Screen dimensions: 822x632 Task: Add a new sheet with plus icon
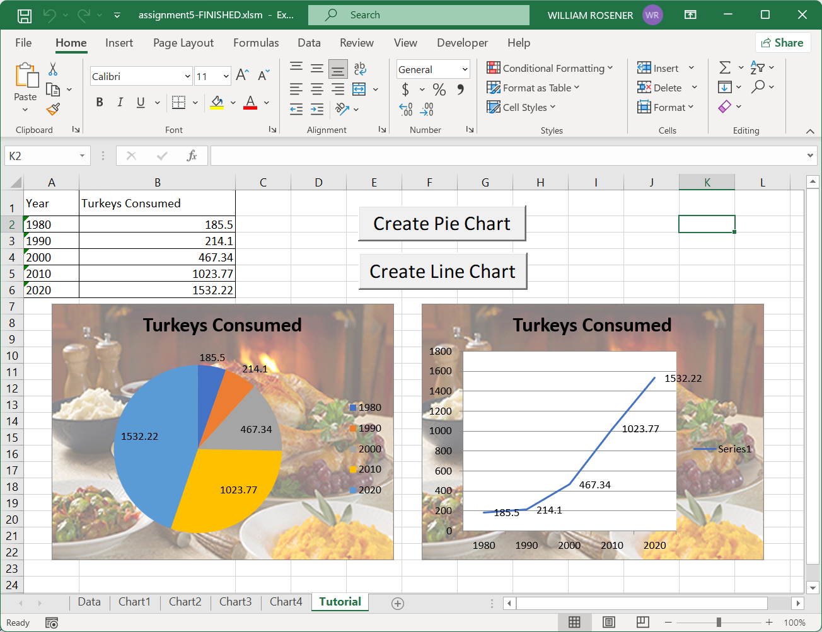tap(398, 604)
